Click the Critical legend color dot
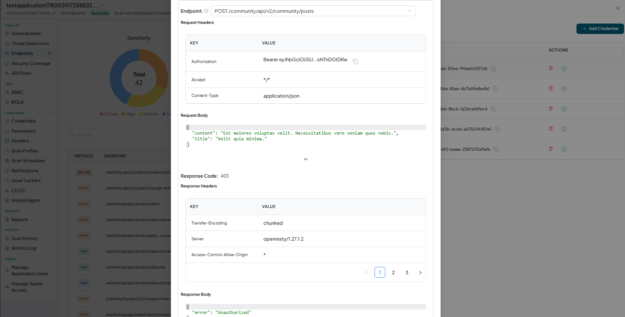 (x=101, y=114)
